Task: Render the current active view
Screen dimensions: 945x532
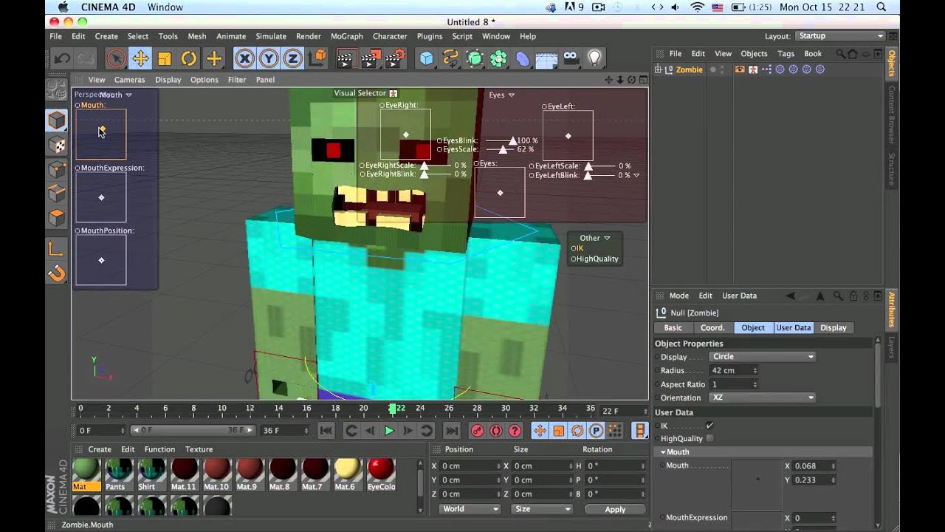Action: coord(346,58)
